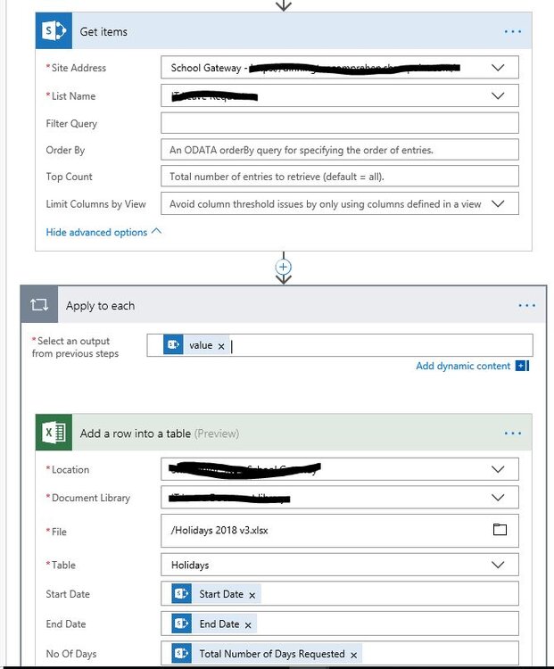Remove the value token
Screen dimensions: 554x669
(x=221, y=346)
